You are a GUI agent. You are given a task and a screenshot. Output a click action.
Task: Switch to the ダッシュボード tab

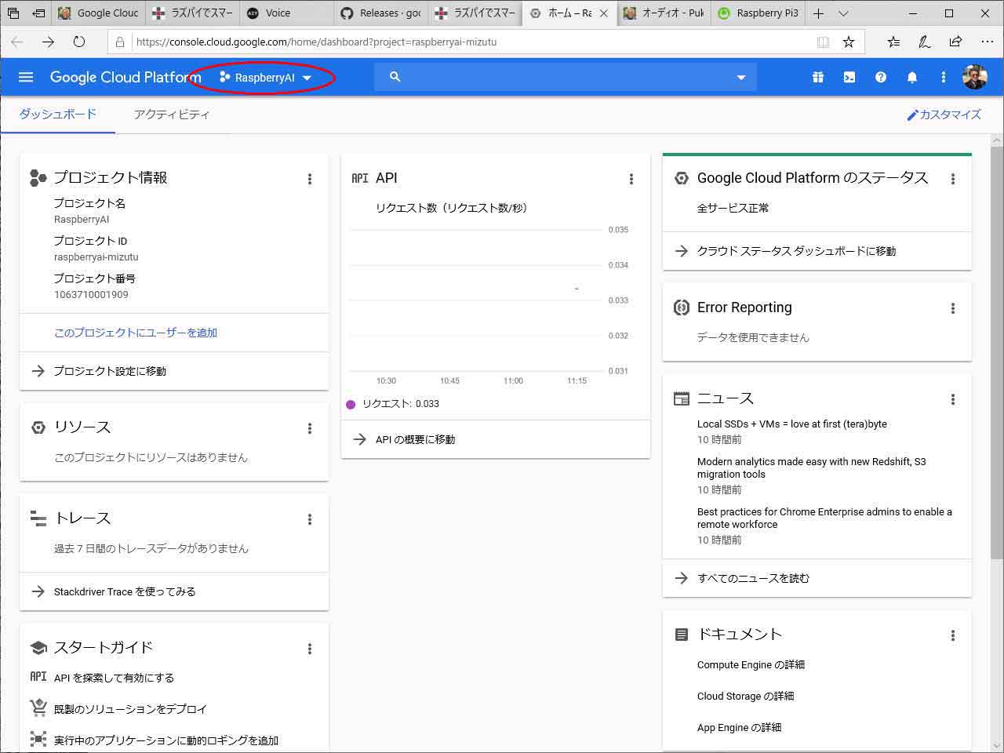(58, 115)
